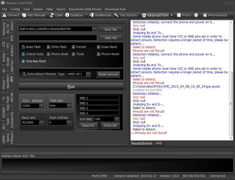
Task: Select the MTK vertical tab
Action: click(12, 38)
